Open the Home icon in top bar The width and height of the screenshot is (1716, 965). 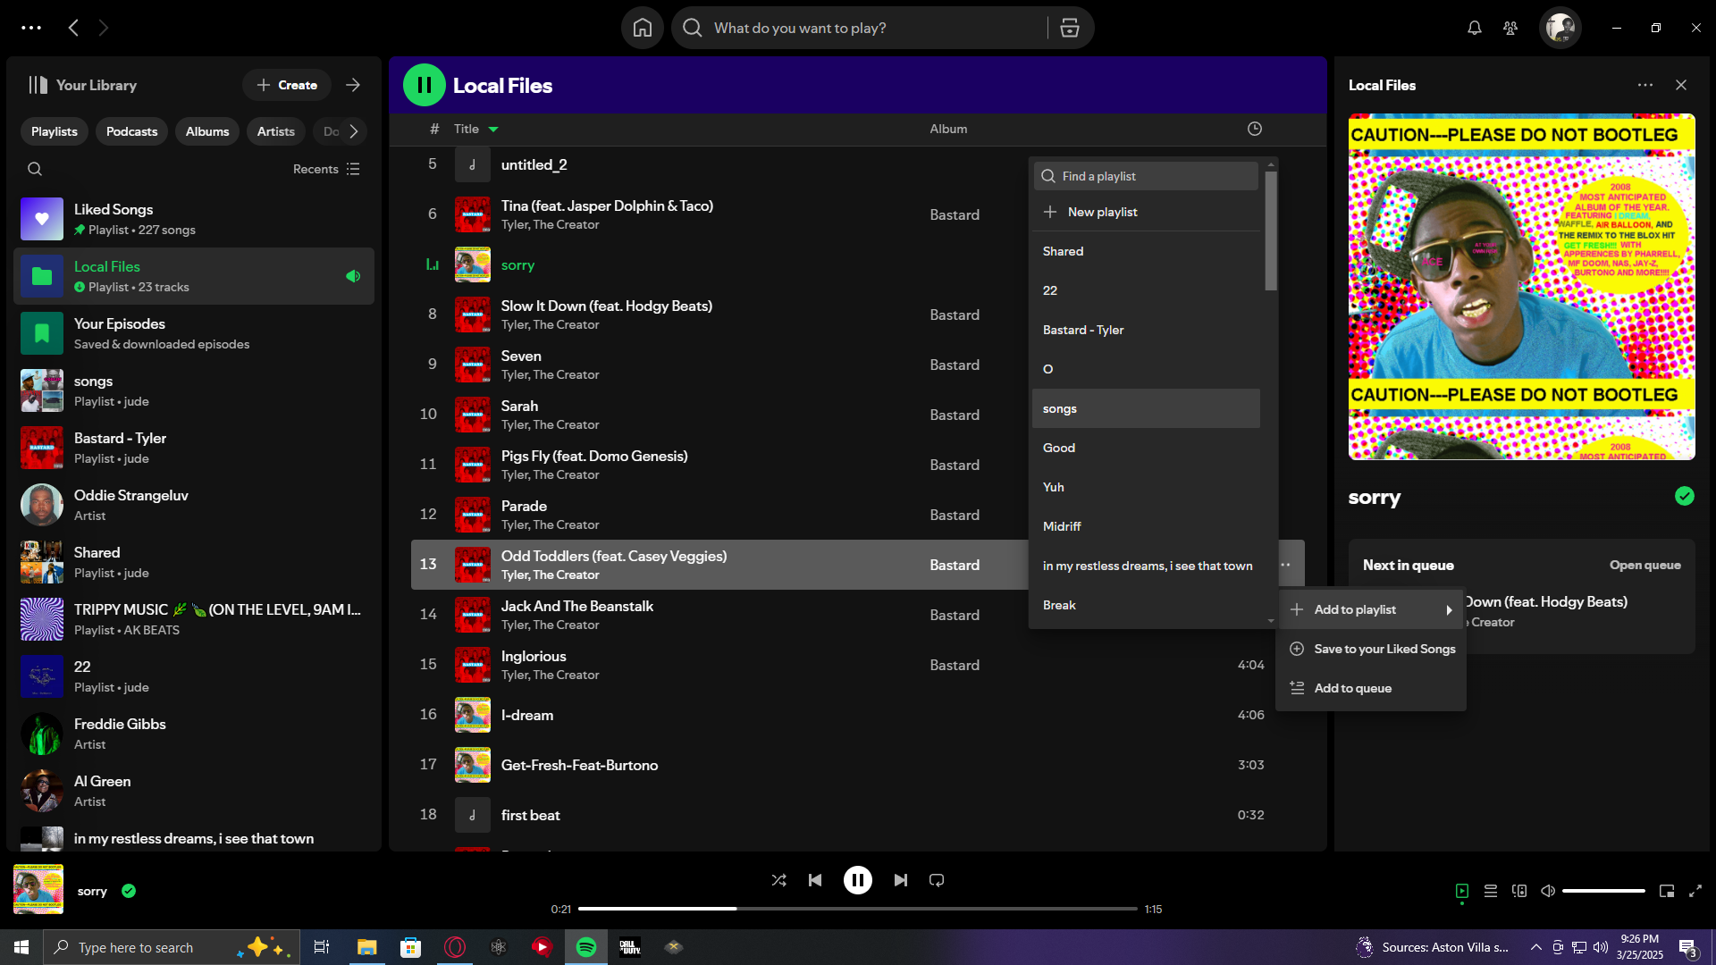pyautogui.click(x=642, y=28)
